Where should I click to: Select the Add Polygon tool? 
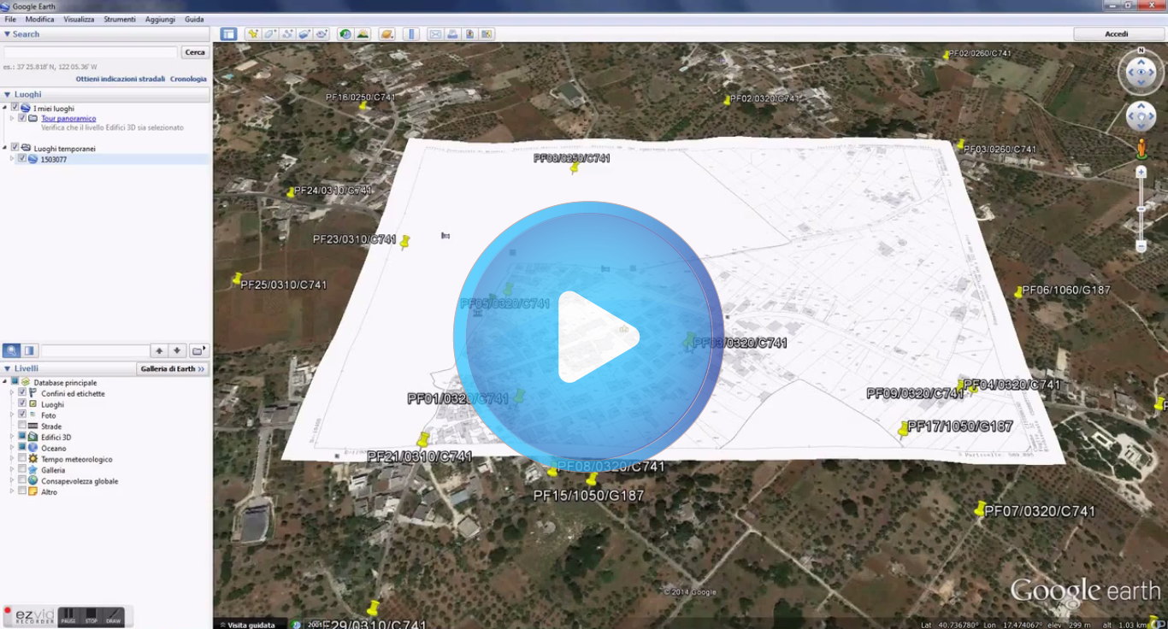click(270, 34)
